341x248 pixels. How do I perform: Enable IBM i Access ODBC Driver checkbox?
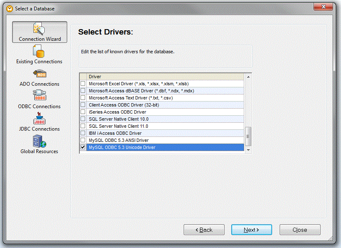tap(83, 133)
